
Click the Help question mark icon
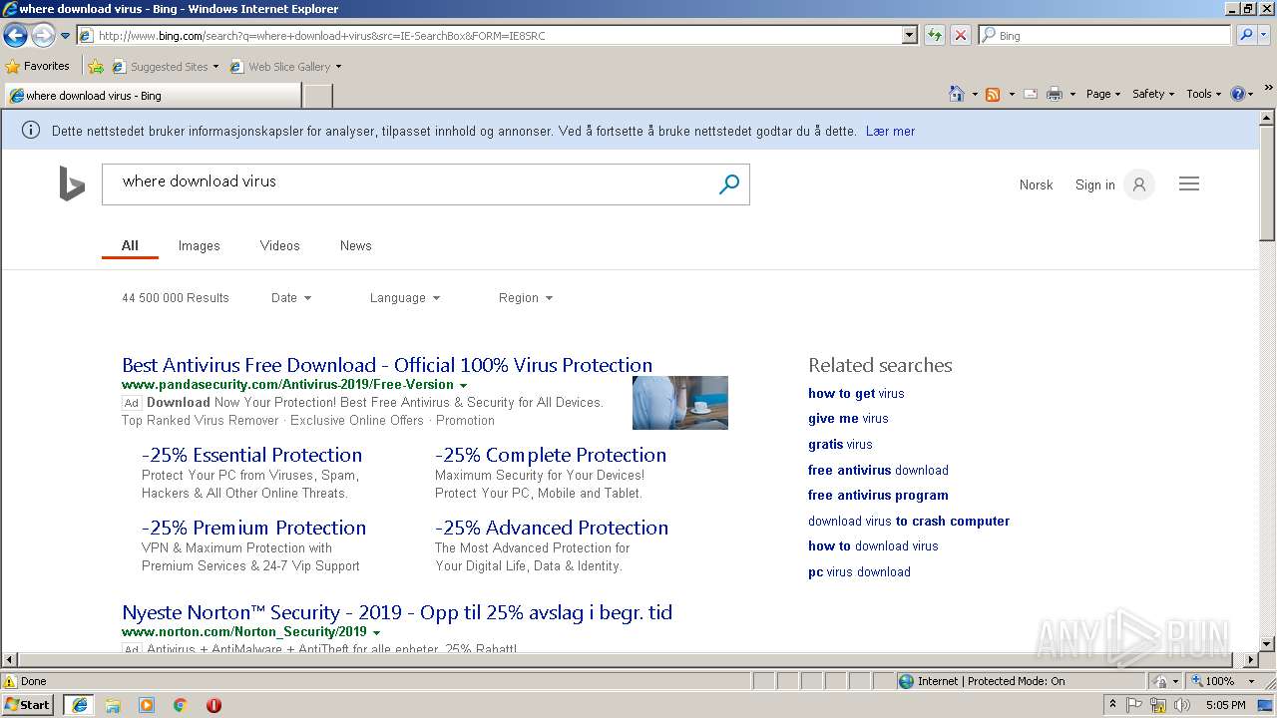pyautogui.click(x=1238, y=94)
